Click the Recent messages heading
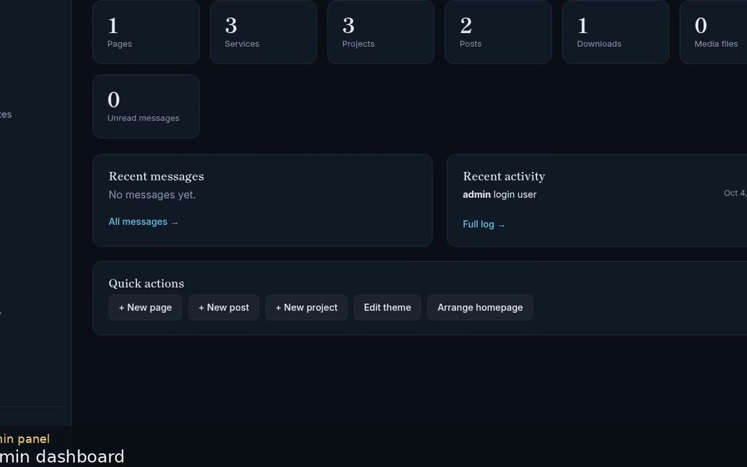Image resolution: width=747 pixels, height=467 pixels. point(156,177)
